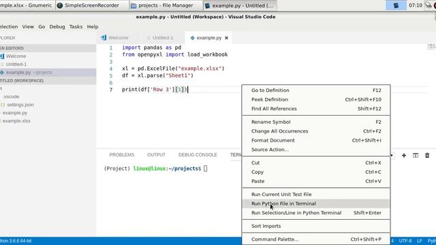Switch to Gnumeric window in taskbar
436x245 pixels.
click(x=27, y=5)
